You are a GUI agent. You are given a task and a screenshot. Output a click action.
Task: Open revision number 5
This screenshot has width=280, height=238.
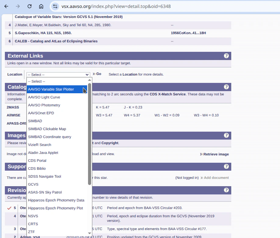[15, 208]
